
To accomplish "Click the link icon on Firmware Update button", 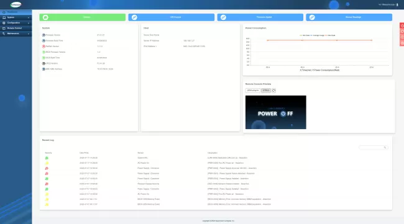I will pyautogui.click(x=223, y=17).
